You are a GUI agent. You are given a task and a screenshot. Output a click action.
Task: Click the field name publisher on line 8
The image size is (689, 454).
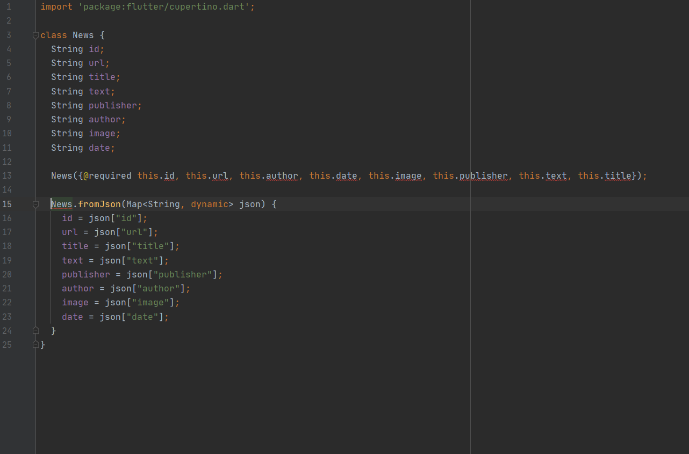(113, 105)
